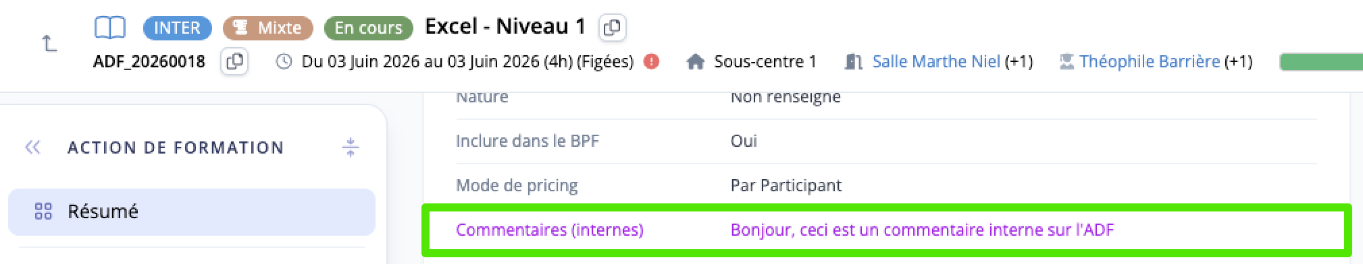Click the green progress bar

tap(1321, 62)
